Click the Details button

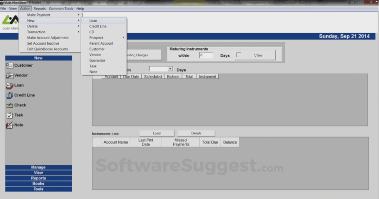[x=196, y=133]
